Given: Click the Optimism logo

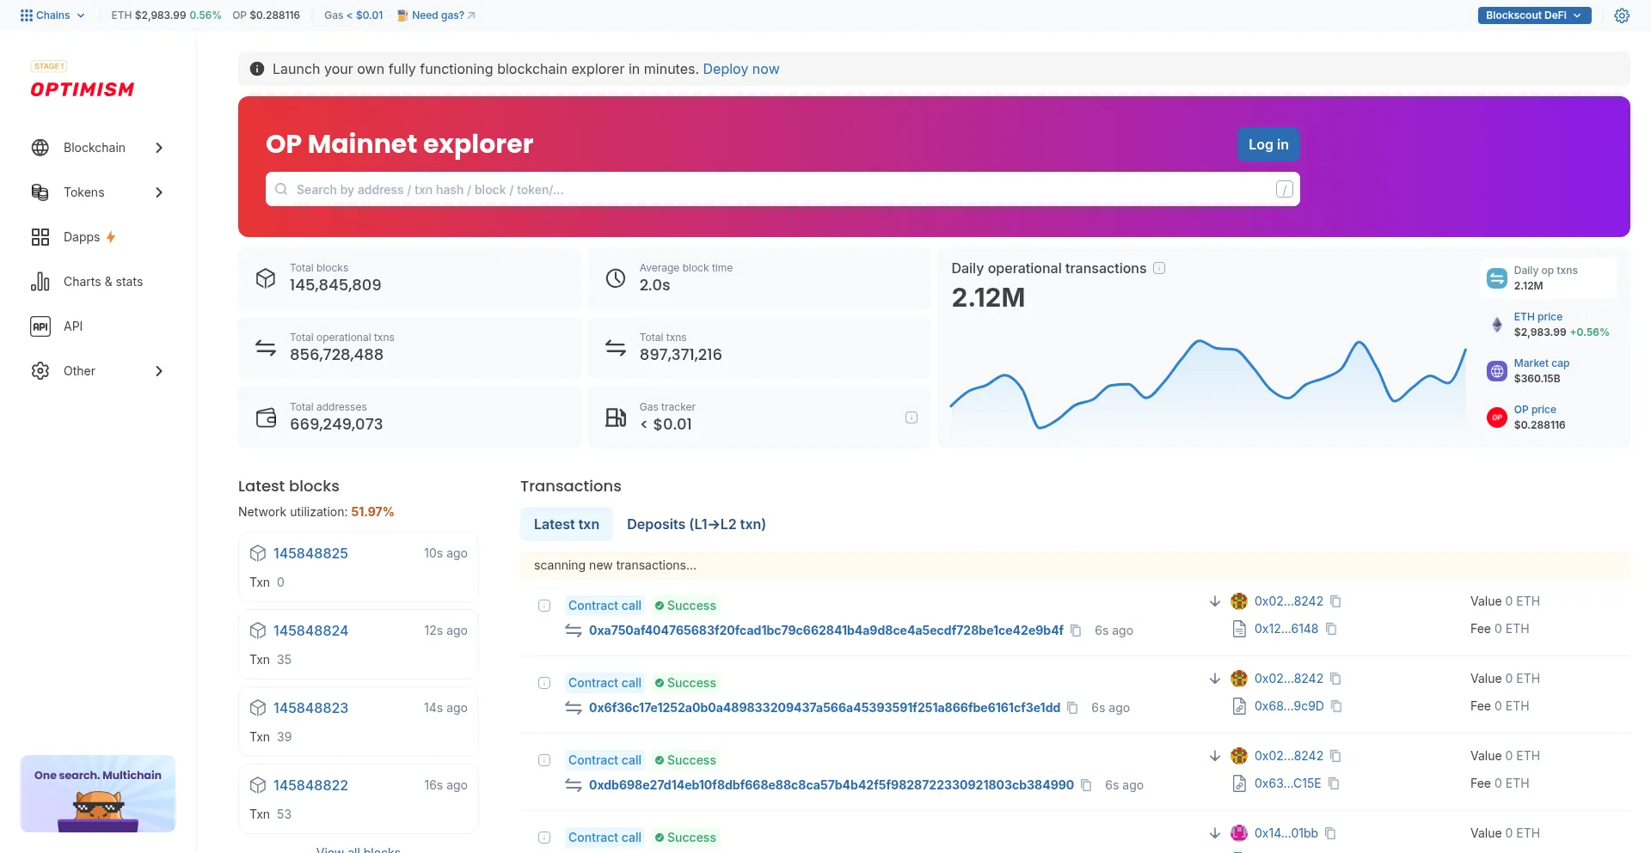Looking at the screenshot, I should (83, 89).
